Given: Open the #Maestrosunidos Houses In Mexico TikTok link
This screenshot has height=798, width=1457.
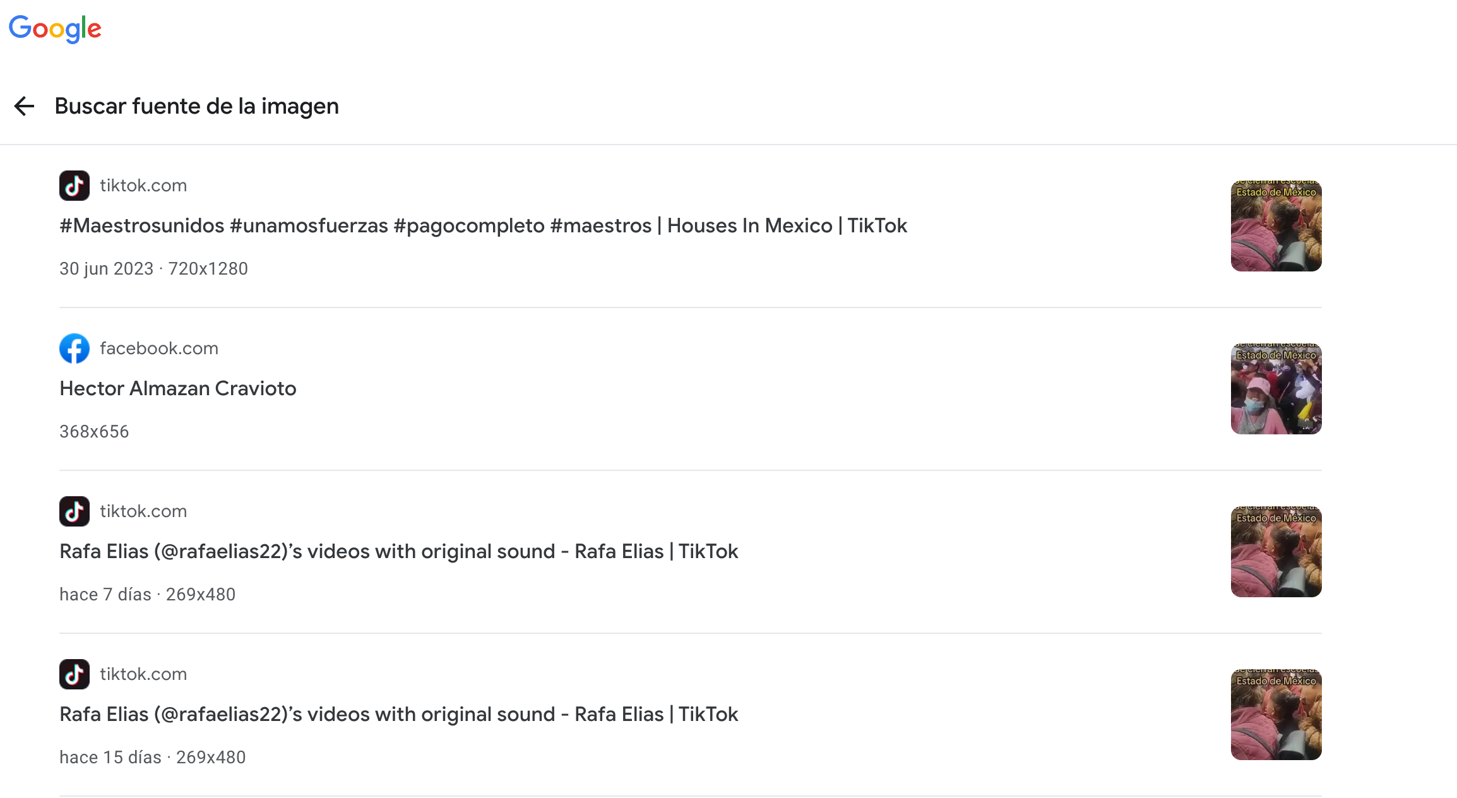Looking at the screenshot, I should click(x=483, y=225).
